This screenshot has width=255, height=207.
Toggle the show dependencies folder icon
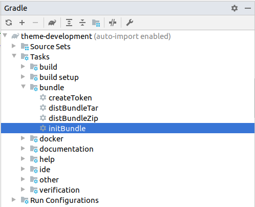click(x=96, y=23)
